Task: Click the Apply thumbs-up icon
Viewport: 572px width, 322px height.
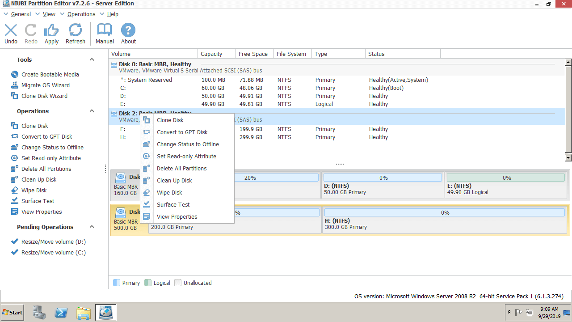Action: (51, 30)
